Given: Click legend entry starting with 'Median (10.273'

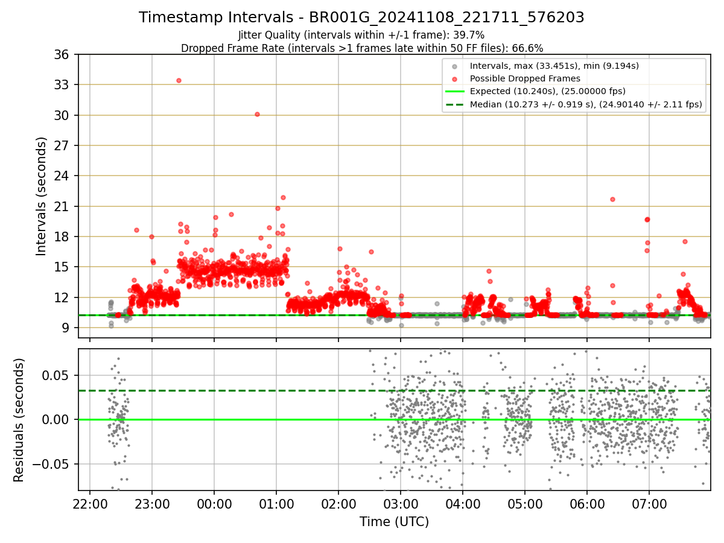Looking at the screenshot, I should (586, 104).
